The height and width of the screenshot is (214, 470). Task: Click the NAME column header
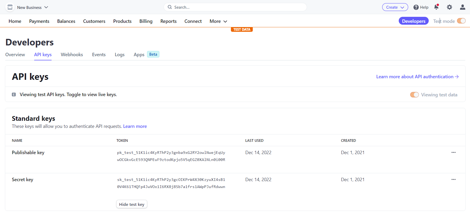(x=17, y=140)
